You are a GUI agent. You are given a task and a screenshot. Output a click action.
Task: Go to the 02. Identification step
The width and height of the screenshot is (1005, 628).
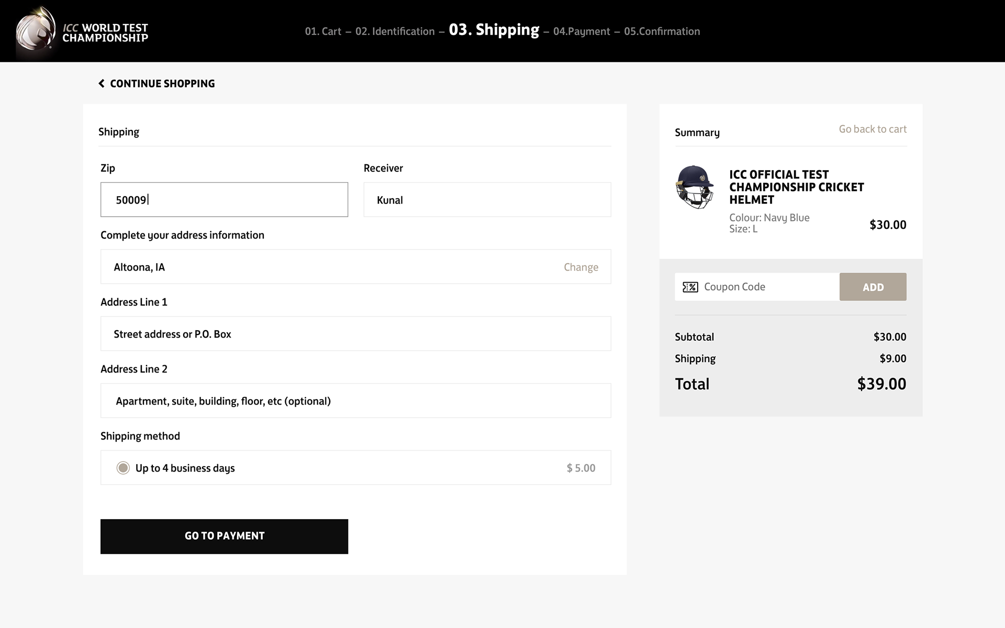[x=395, y=31]
